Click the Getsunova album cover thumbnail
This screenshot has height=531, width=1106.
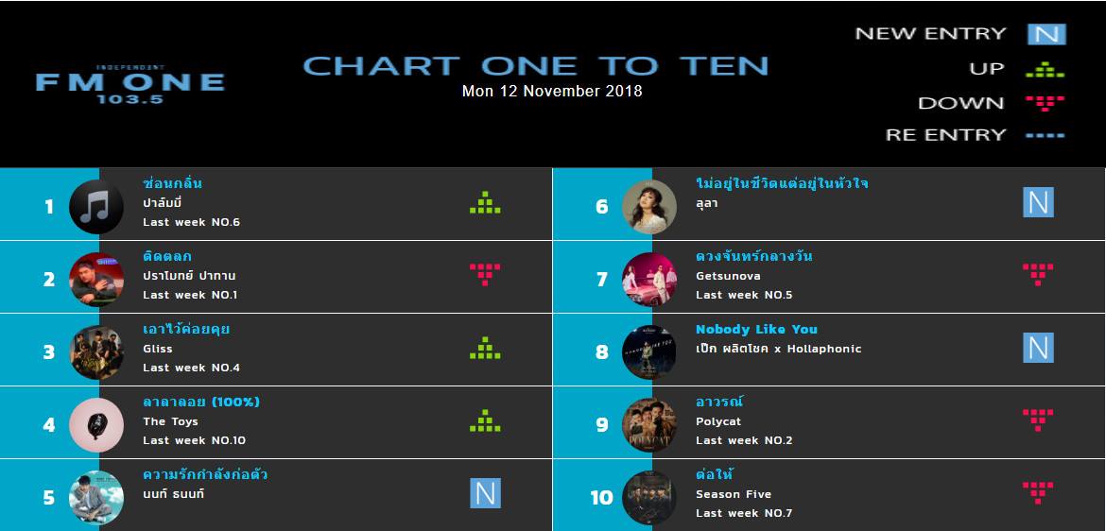648,280
